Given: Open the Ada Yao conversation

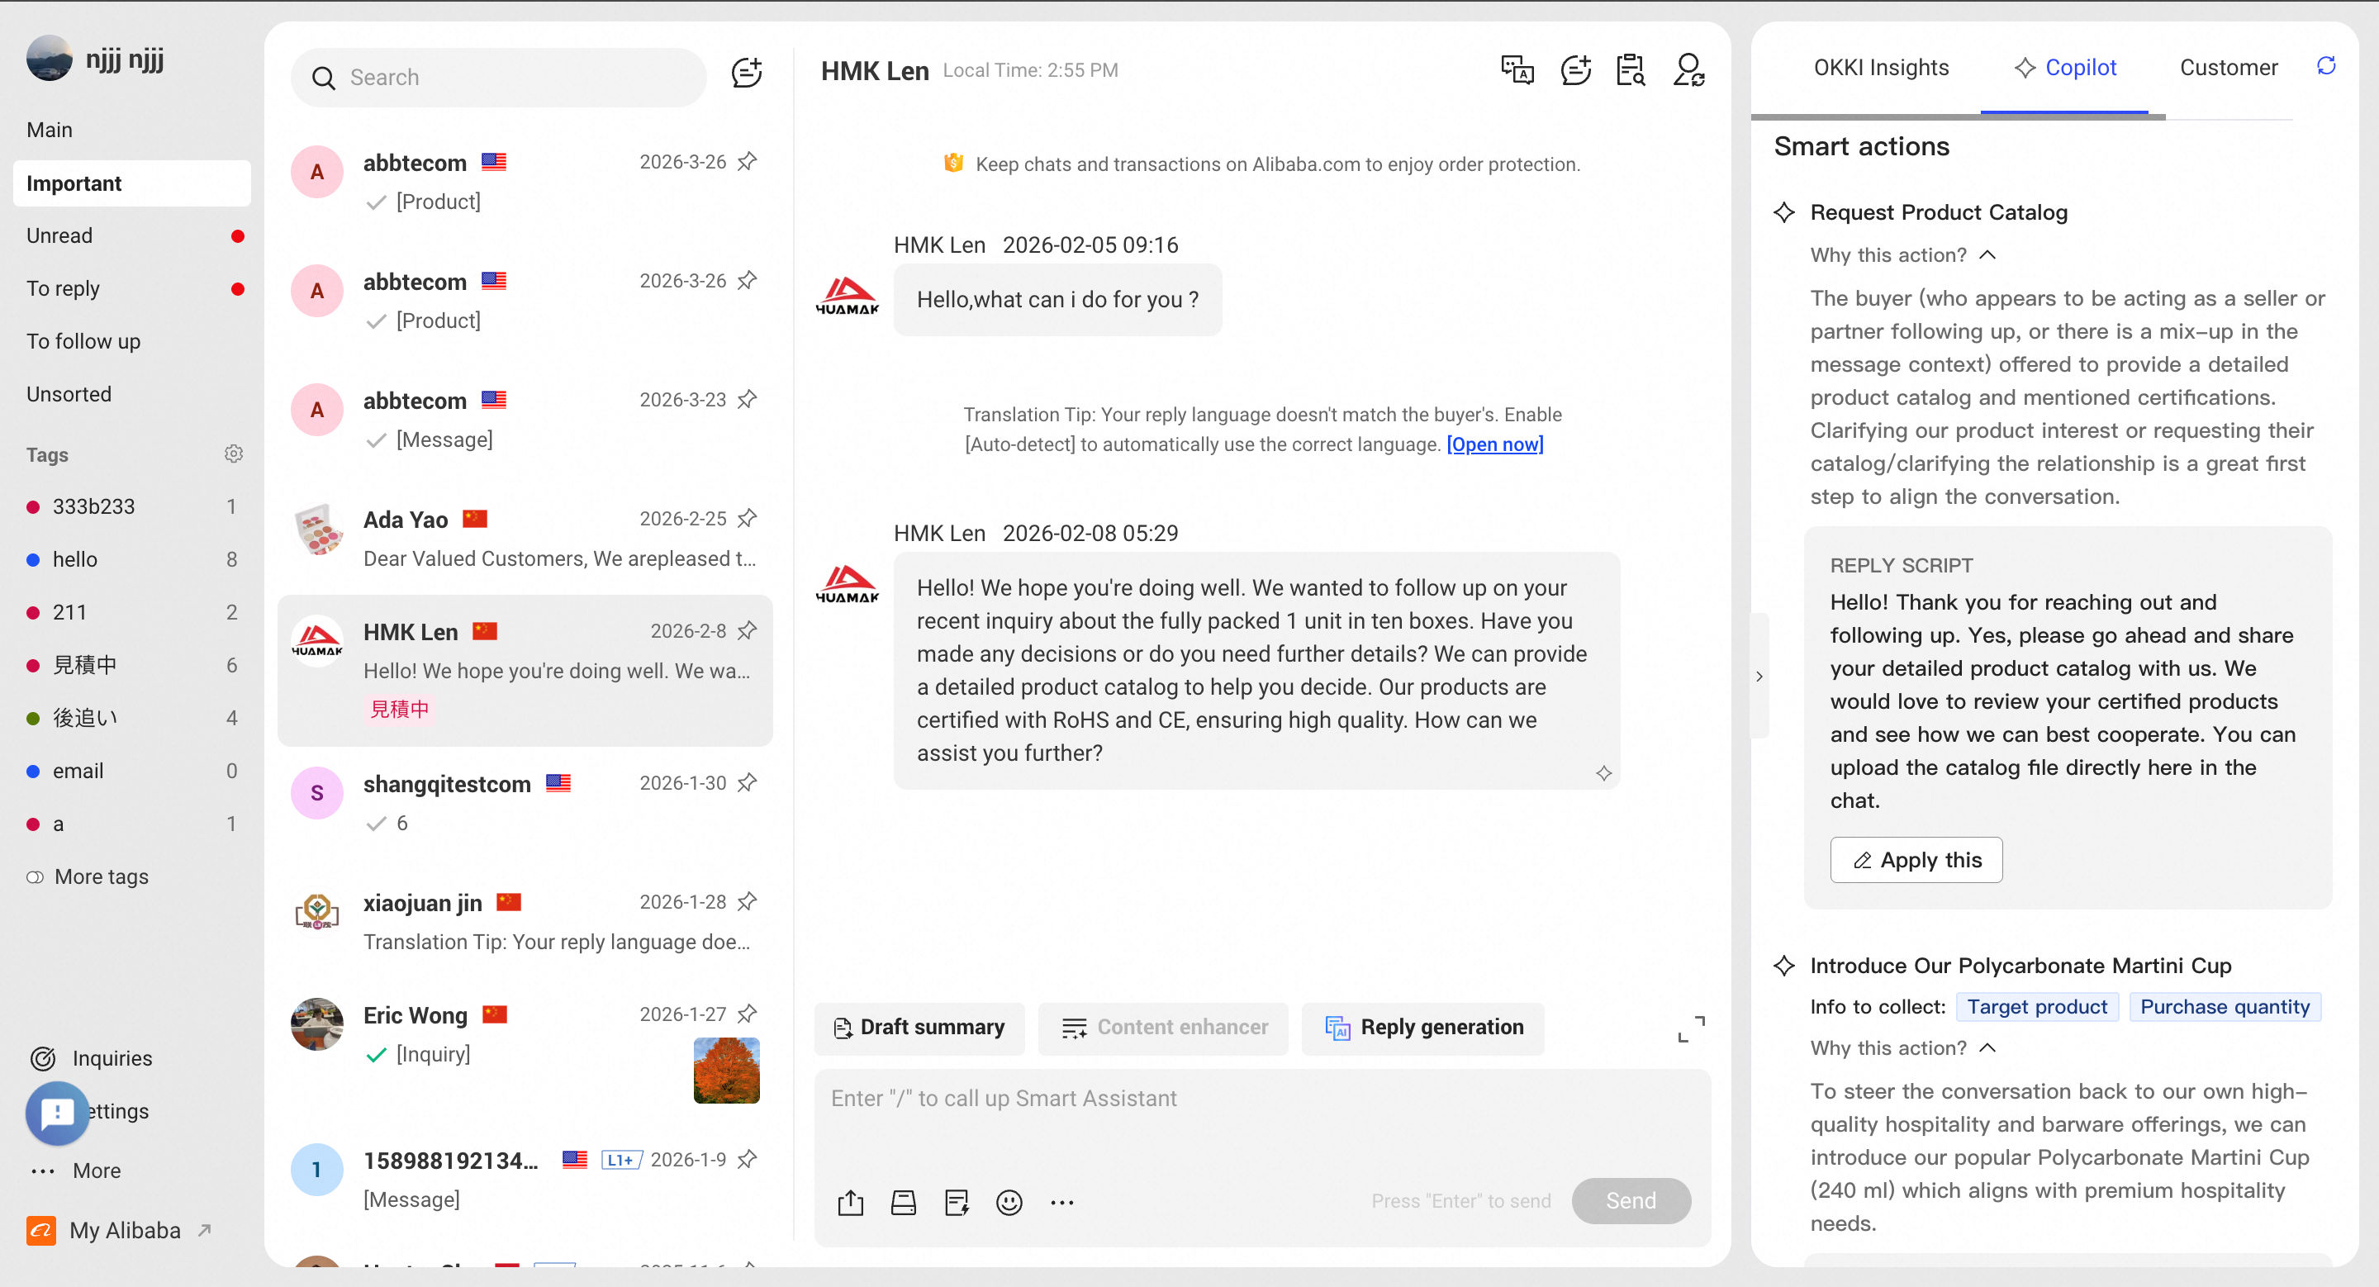Looking at the screenshot, I should (x=525, y=537).
